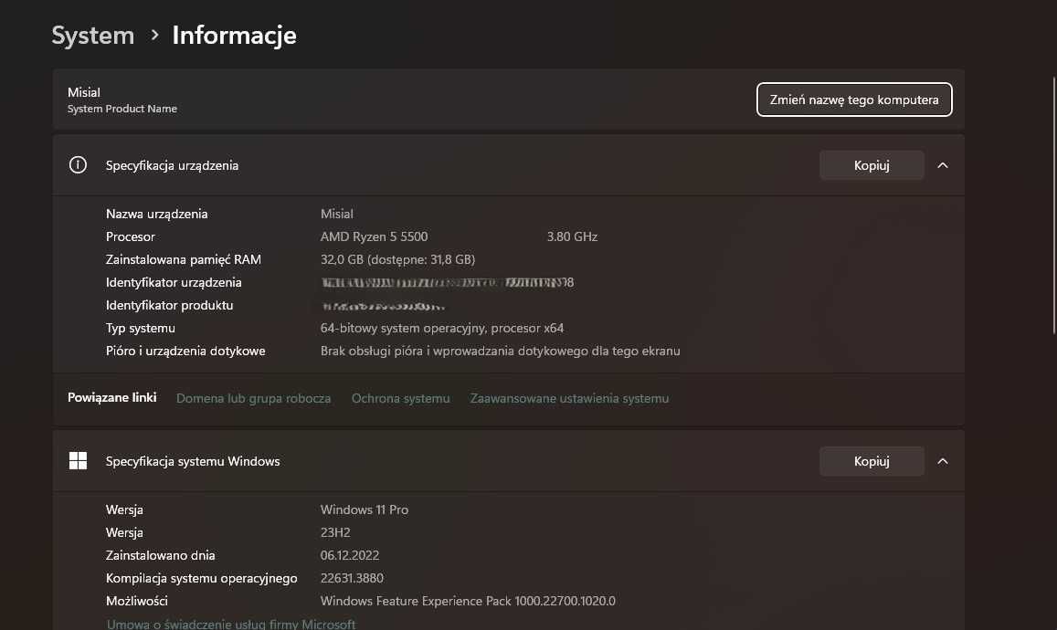Click the Pióro i urządzenia dotykowe label
This screenshot has height=630, width=1057.
(185, 351)
